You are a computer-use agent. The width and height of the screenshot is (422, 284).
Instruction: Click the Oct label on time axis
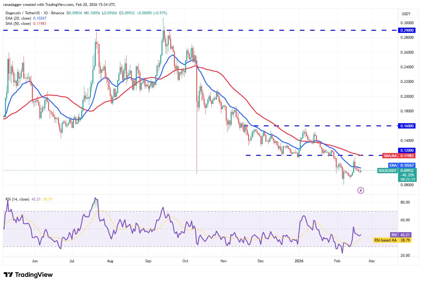pyautogui.click(x=185, y=261)
